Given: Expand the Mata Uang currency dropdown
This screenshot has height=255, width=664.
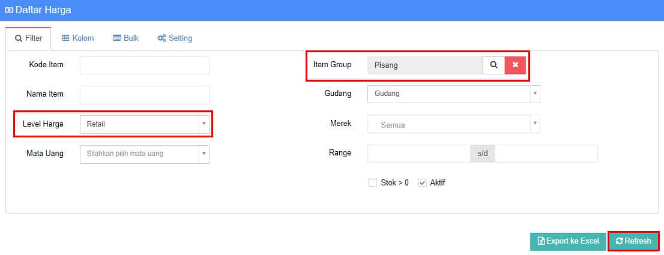Looking at the screenshot, I should 145,154.
